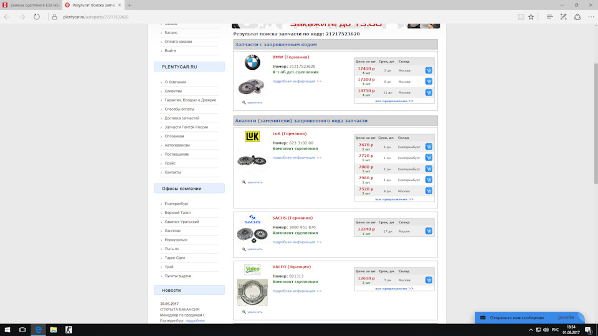598x336 pixels.
Task: Open system tray hidden icons chevron
Action: [531, 330]
